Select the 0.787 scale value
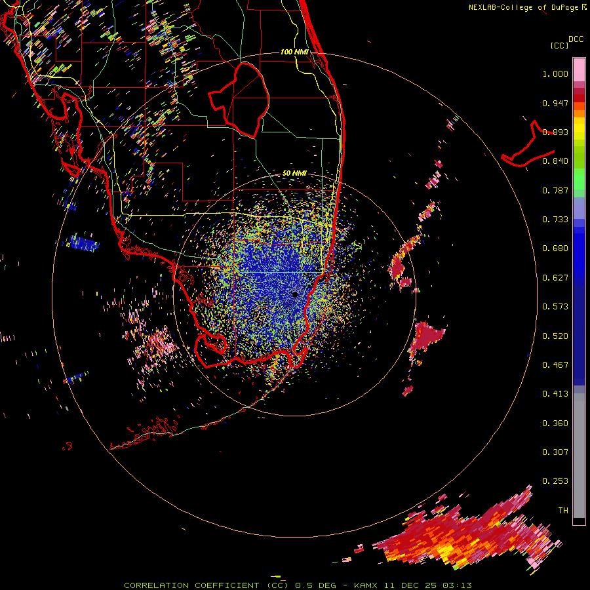 point(555,190)
